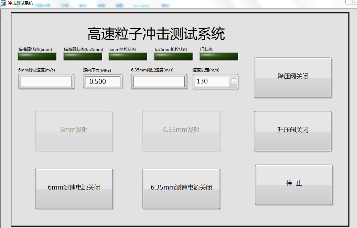Click the 6mm测试速度 empty field
This screenshot has width=357, height=228.
46,81
